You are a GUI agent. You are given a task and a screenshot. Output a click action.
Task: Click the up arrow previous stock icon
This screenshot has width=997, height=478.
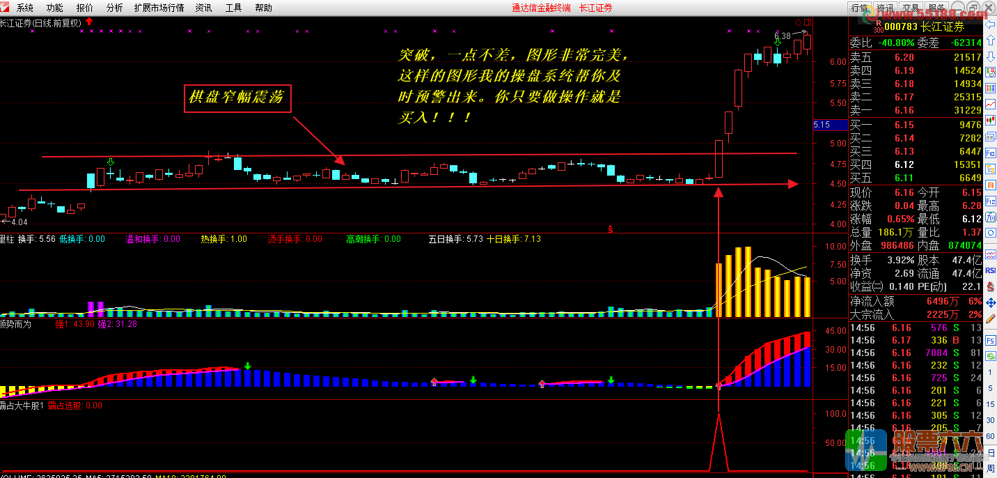pyautogui.click(x=990, y=40)
